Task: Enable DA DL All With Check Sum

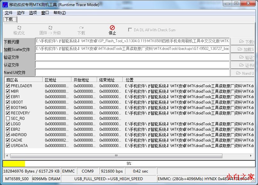Action: click(130, 30)
